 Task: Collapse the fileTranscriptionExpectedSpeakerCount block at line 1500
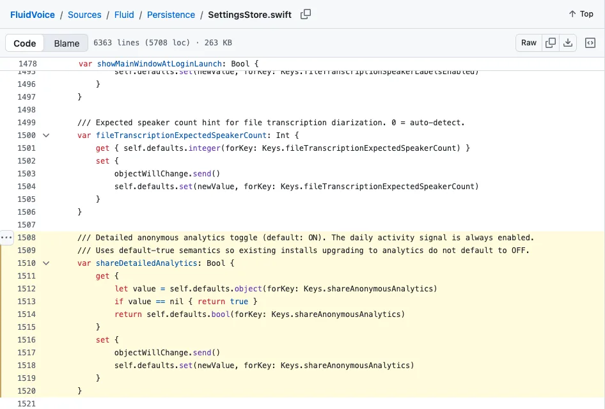[46, 135]
